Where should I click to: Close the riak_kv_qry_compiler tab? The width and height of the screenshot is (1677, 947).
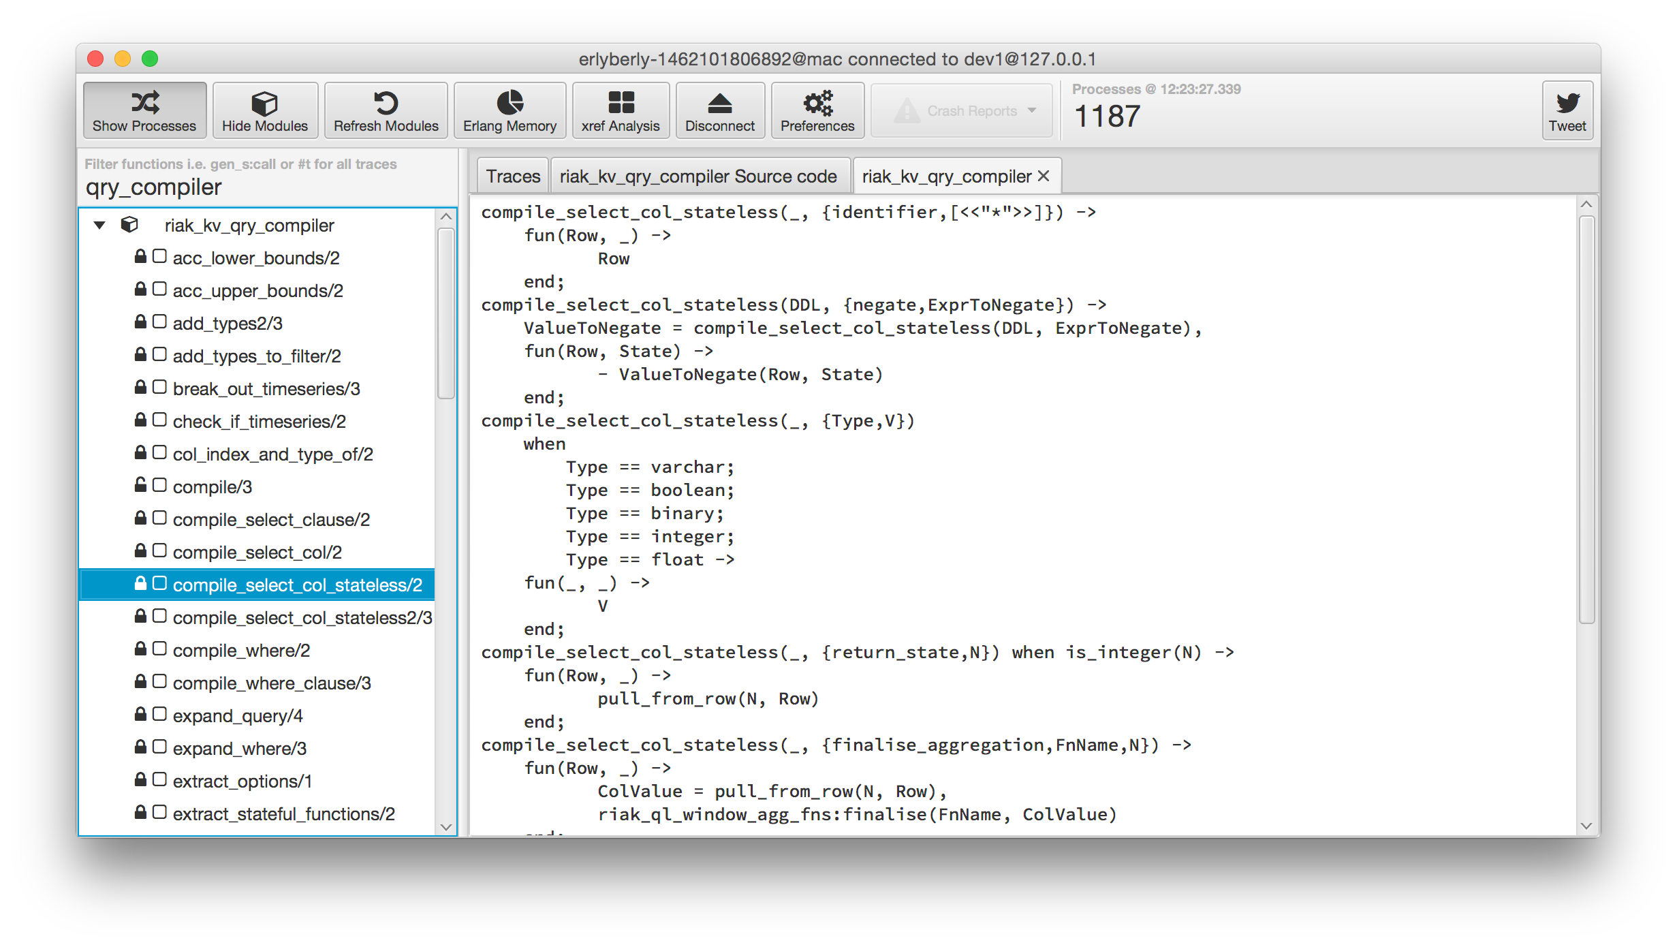pos(1043,176)
